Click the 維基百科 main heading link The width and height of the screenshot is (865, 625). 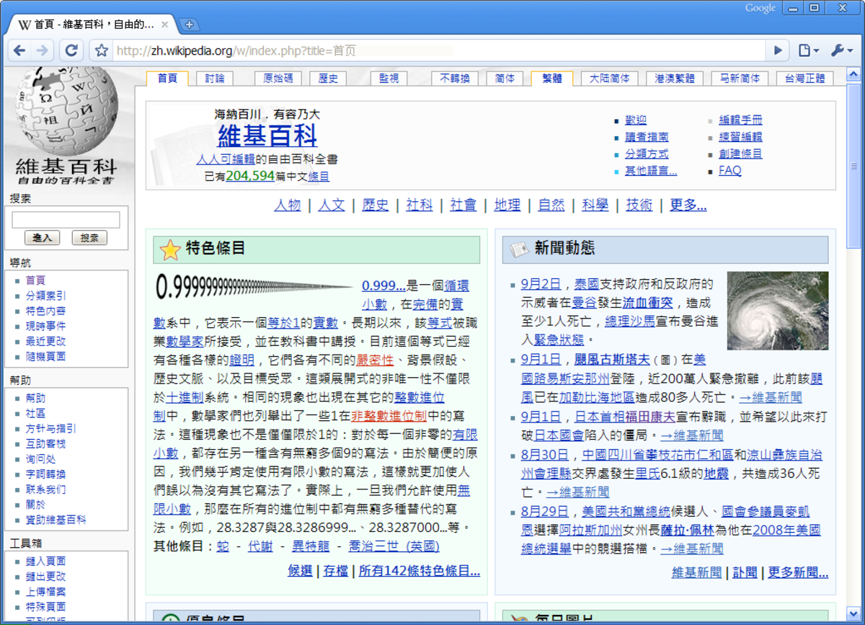pyautogui.click(x=267, y=136)
